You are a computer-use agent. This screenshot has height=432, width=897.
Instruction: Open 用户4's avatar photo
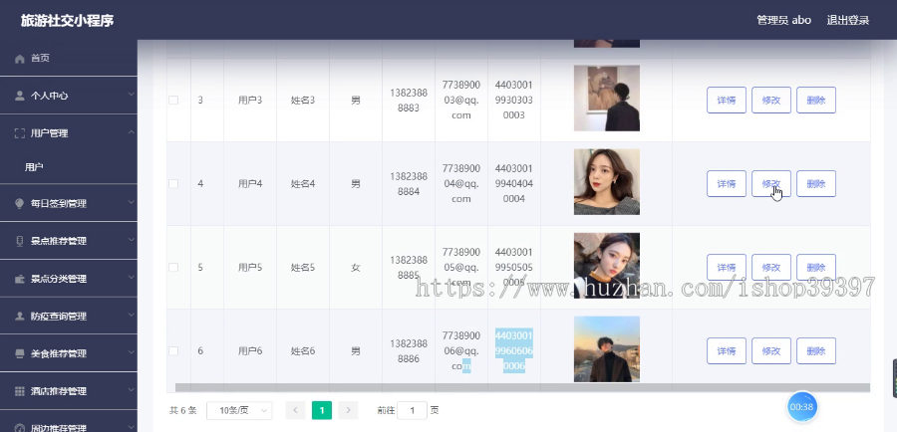click(606, 182)
